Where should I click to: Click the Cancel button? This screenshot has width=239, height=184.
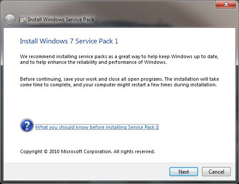(x=216, y=172)
